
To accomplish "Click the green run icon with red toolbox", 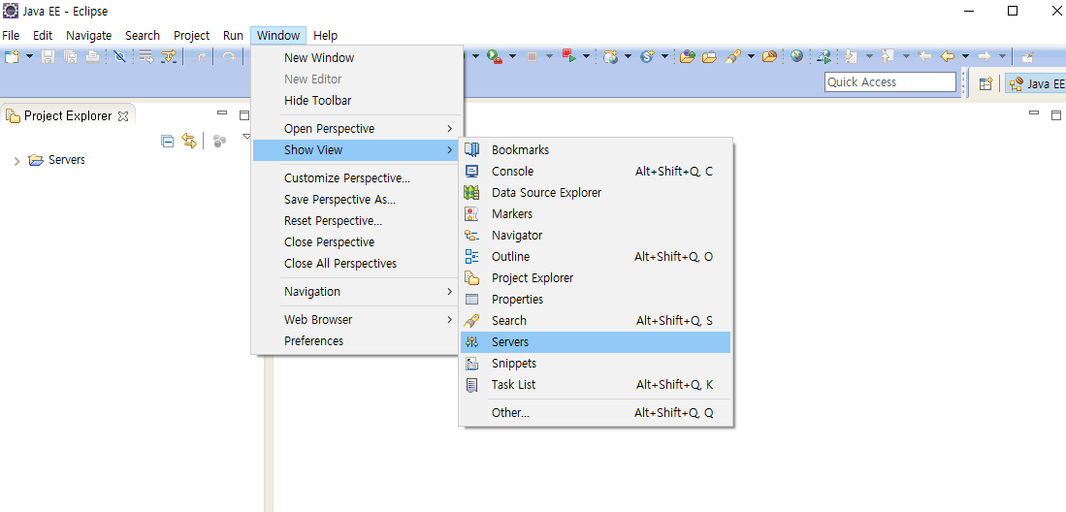I will click(495, 57).
